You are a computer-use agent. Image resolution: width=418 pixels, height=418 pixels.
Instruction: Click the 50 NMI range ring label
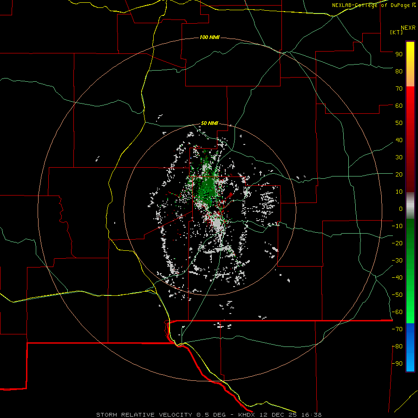pos(209,123)
